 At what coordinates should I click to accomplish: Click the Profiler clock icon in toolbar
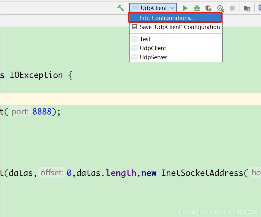(221, 8)
